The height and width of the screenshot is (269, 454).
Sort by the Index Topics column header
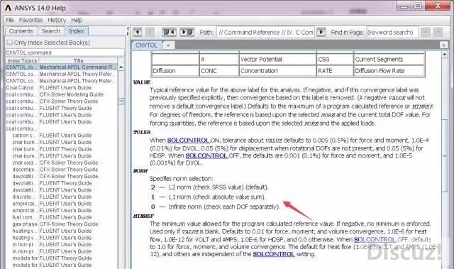pyautogui.click(x=22, y=60)
